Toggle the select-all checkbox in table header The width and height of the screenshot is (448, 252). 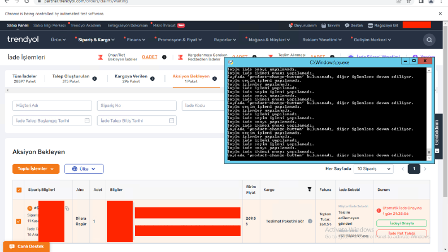19,190
